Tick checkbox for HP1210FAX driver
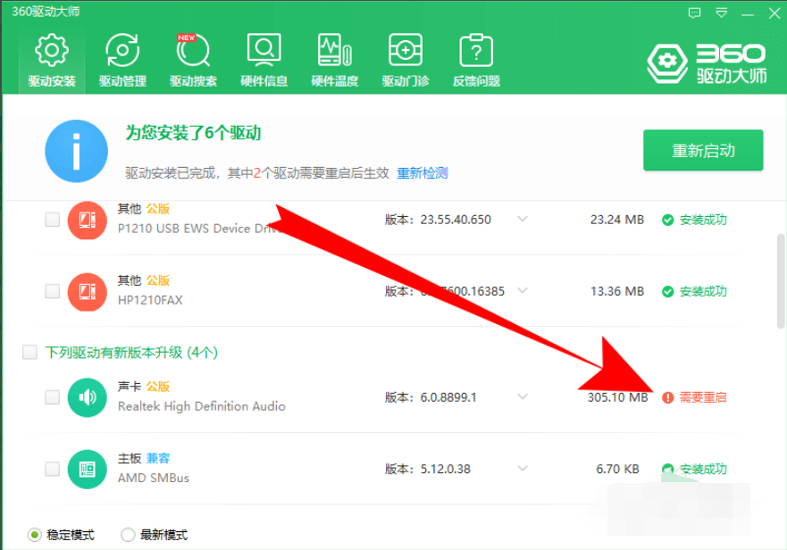The image size is (787, 550). (x=52, y=291)
